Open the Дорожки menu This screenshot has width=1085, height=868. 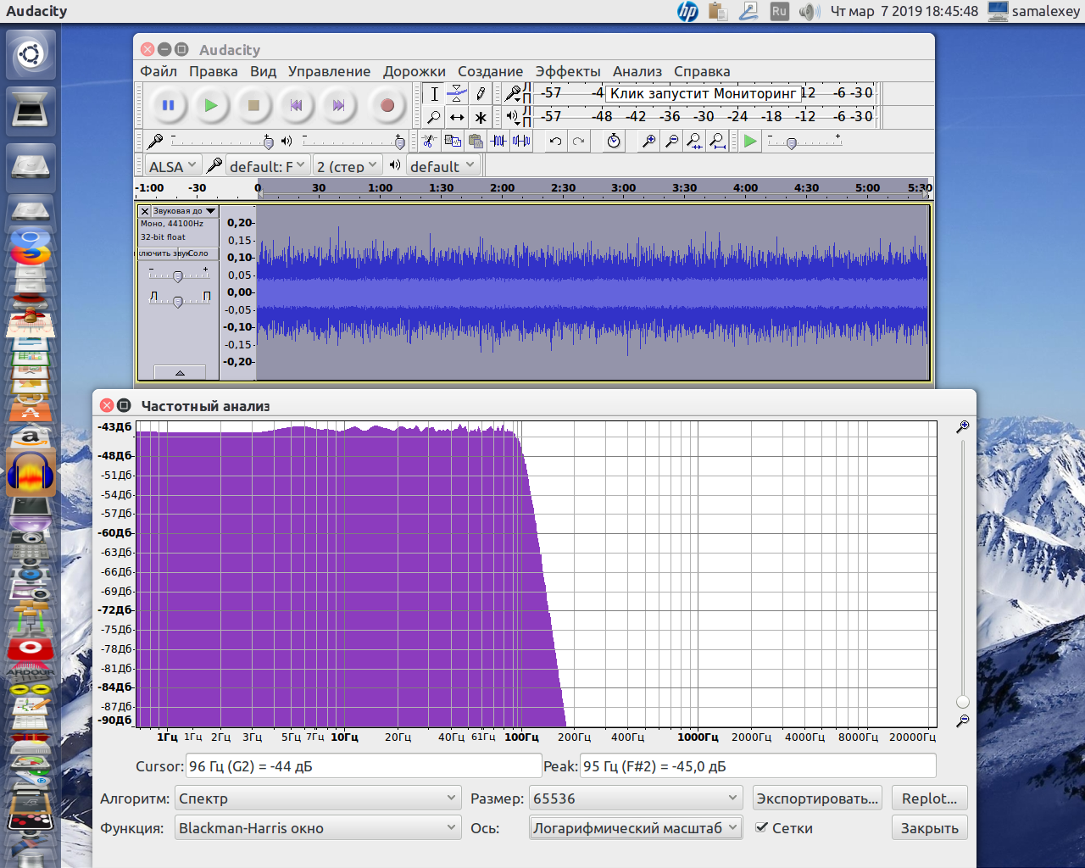[x=414, y=71]
